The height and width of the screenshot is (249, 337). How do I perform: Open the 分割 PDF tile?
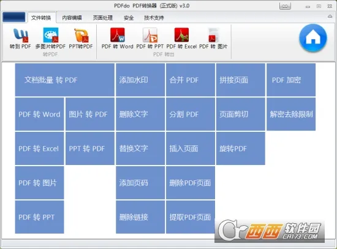191,114
